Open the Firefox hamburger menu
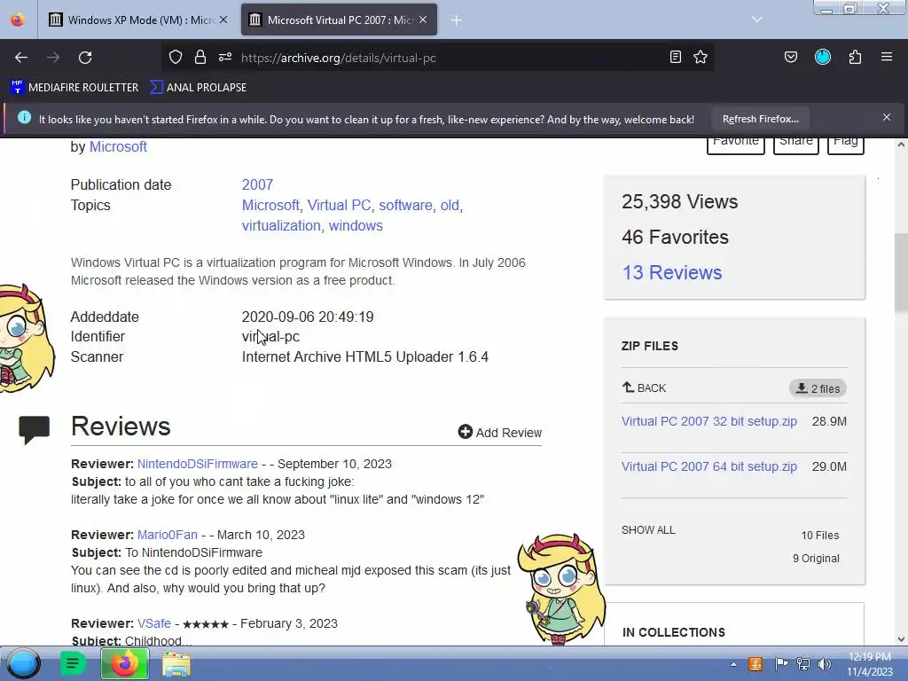The height and width of the screenshot is (681, 908). 887,57
